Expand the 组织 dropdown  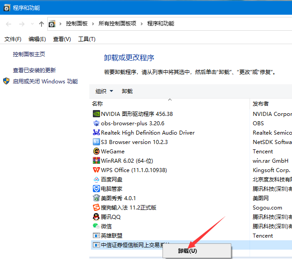(x=111, y=91)
